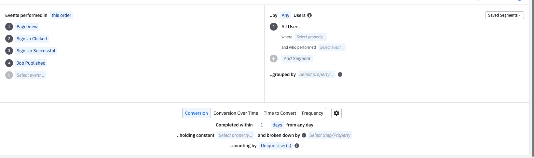Change the 'this order' event ordering
The image size is (534, 158).
tap(62, 15)
